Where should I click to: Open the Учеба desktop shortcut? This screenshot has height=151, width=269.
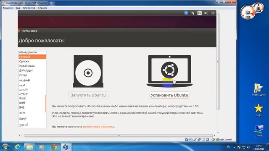(x=258, y=130)
